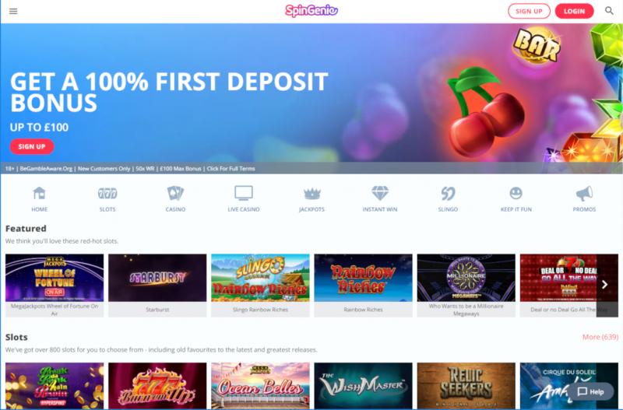623x410 pixels.
Task: Open Promos megaphone icon
Action: click(584, 193)
